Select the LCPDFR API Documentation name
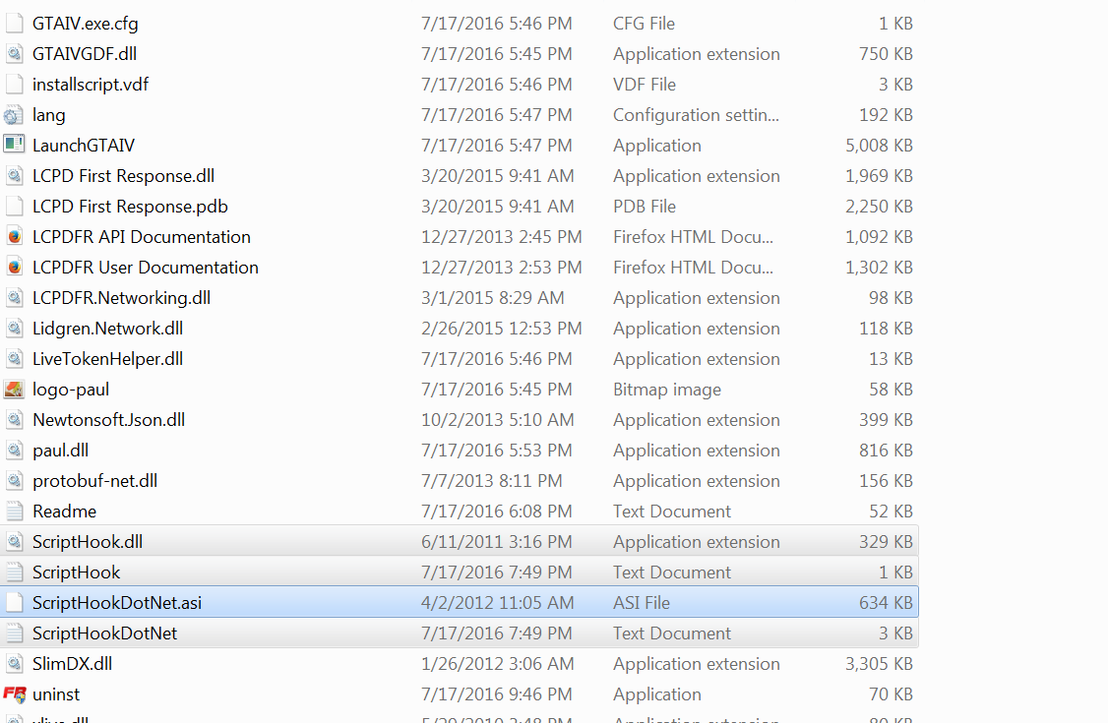Viewport: 1108px width, 723px height. (x=142, y=236)
